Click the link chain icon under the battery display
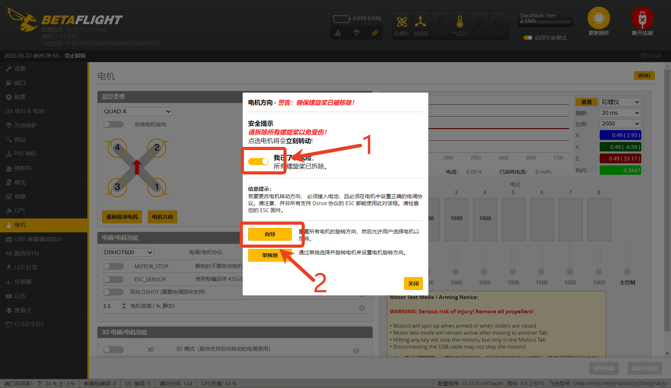The height and width of the screenshot is (388, 671). (375, 33)
